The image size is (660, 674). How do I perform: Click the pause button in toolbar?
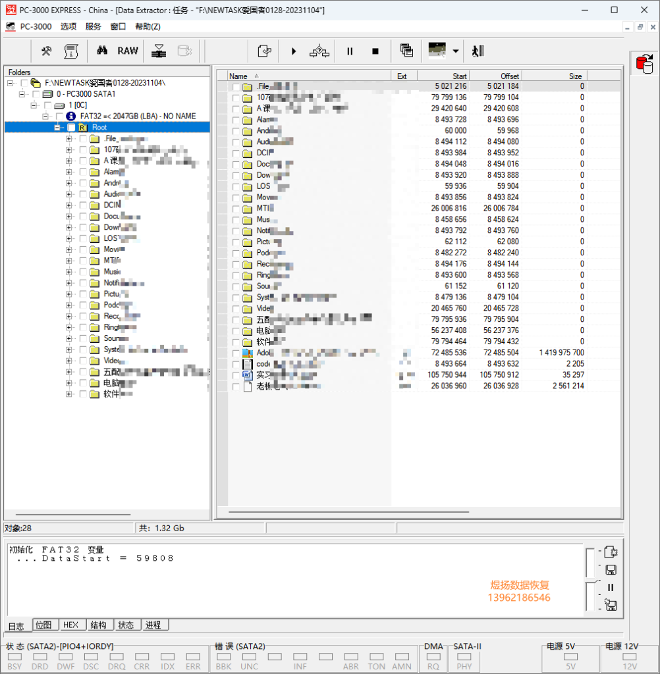click(x=350, y=51)
